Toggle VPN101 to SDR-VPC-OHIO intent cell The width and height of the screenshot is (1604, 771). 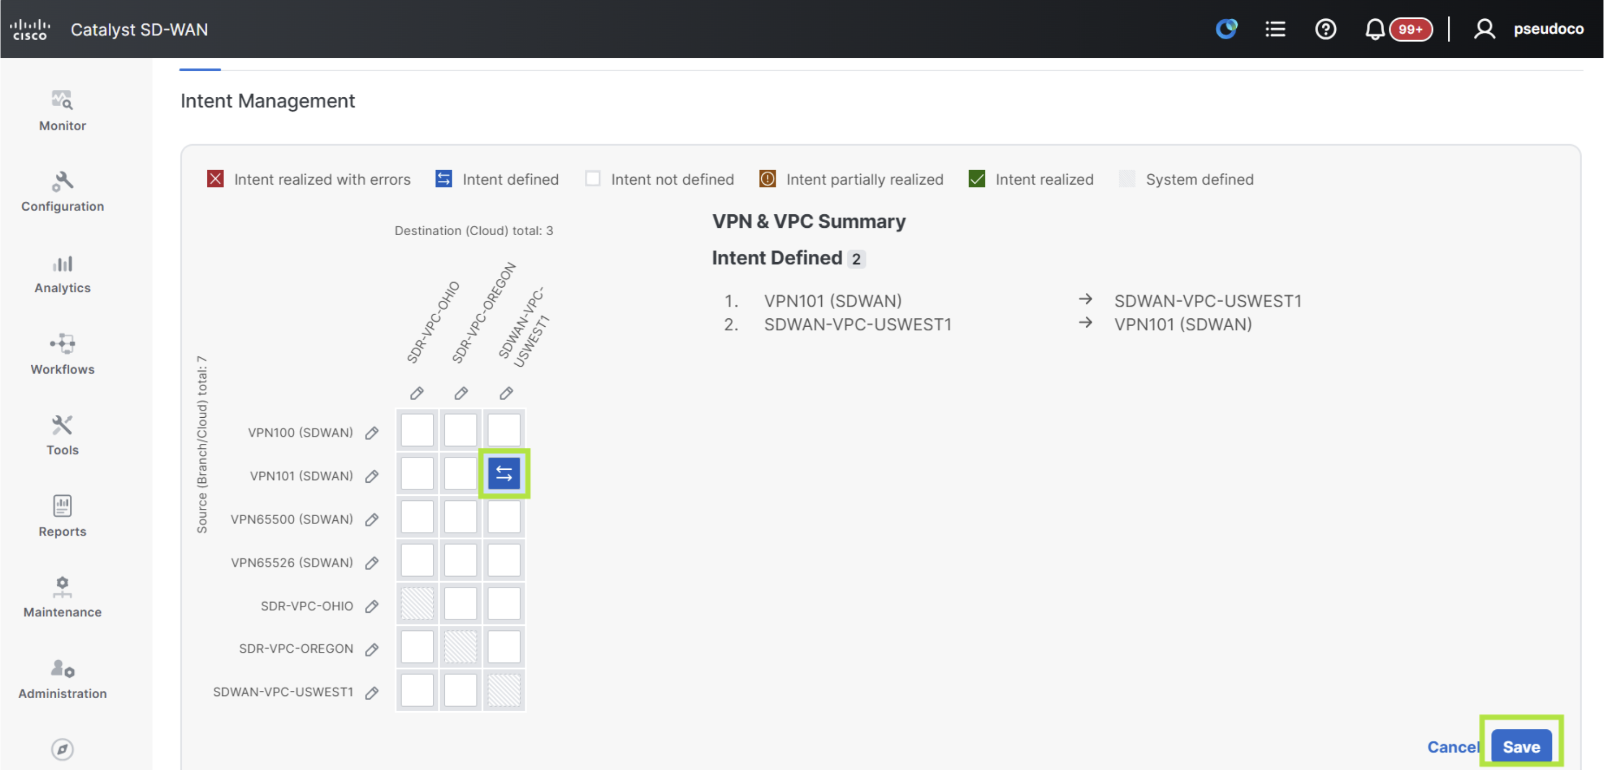pos(417,474)
